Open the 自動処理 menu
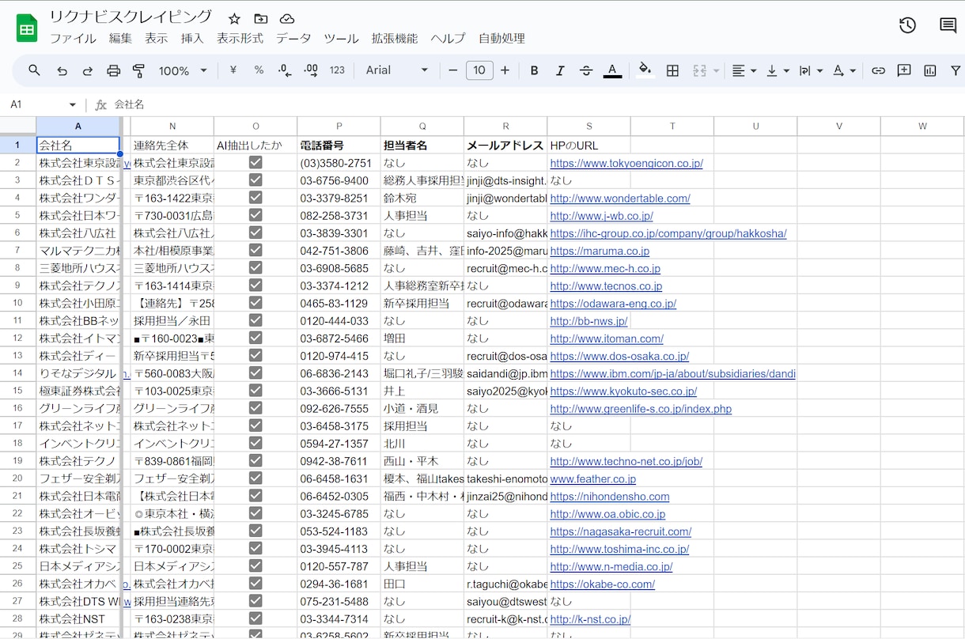Screen dimensions: 965x639 (501, 38)
